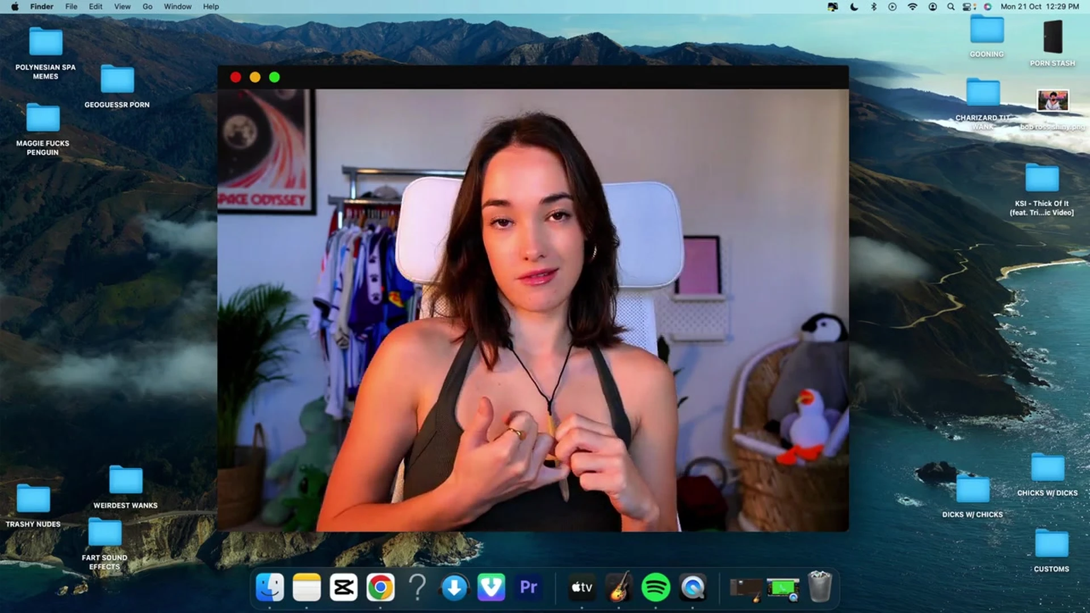Open GarageBand in the dock

(619, 587)
